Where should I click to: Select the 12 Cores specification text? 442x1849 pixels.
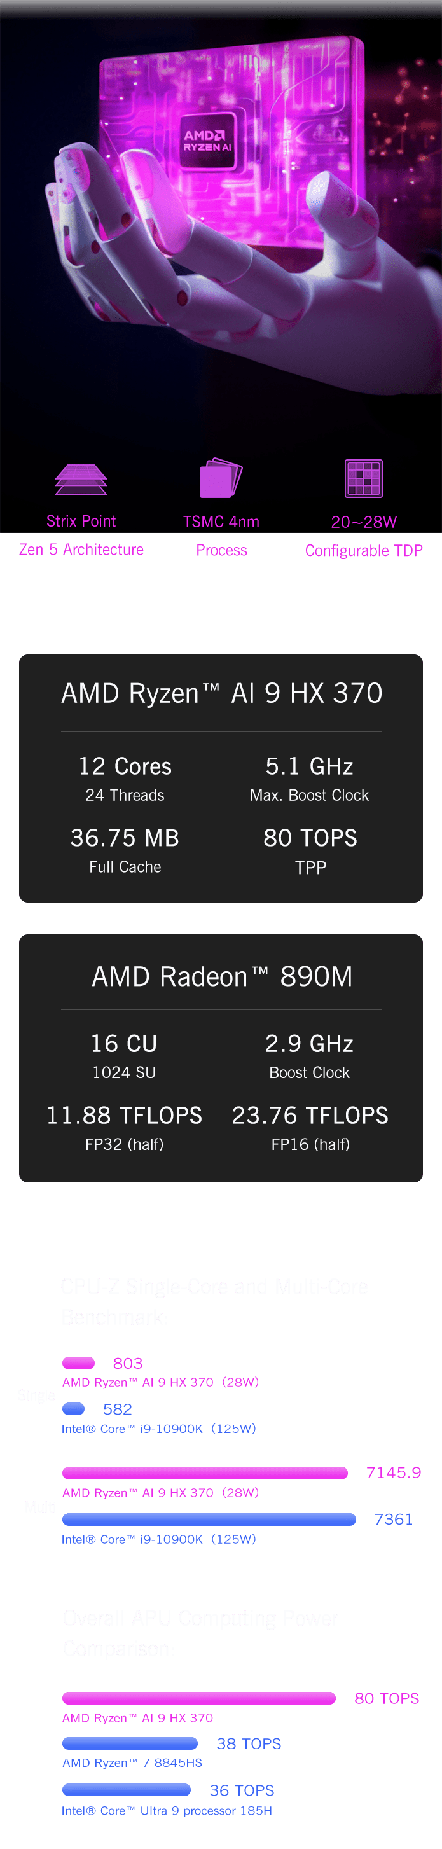pyautogui.click(x=125, y=766)
